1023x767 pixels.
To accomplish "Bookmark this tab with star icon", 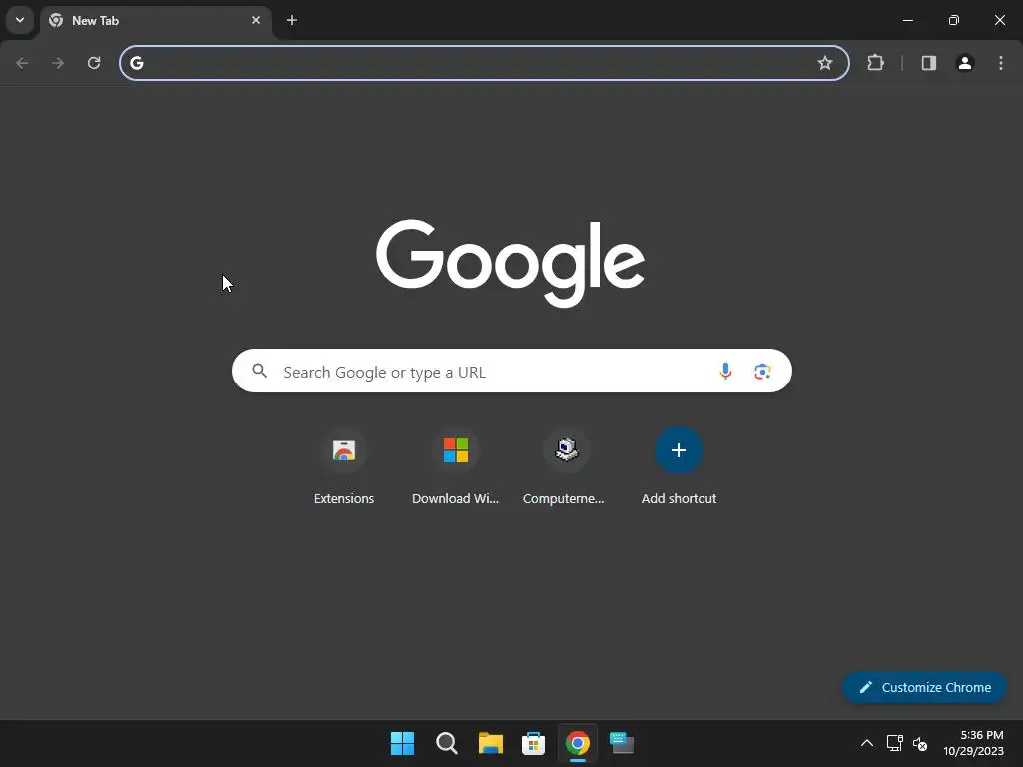I will [824, 63].
